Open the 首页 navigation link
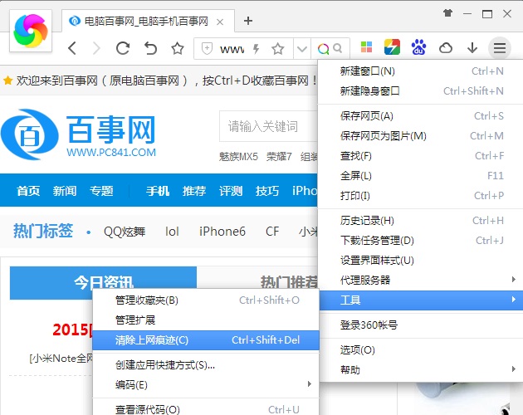This screenshot has height=415, width=523. 28,191
